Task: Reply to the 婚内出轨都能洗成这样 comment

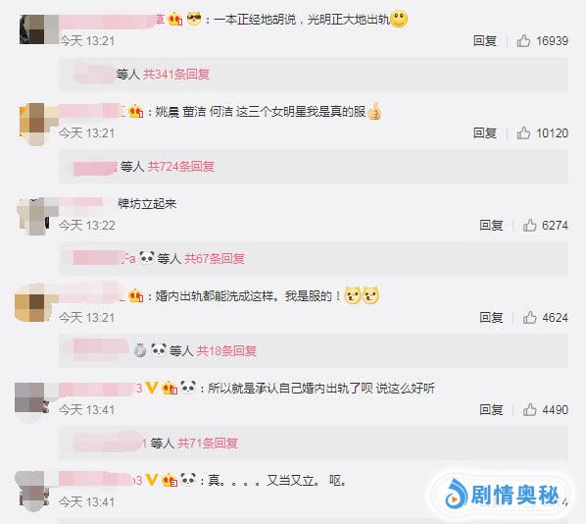Action: click(491, 317)
